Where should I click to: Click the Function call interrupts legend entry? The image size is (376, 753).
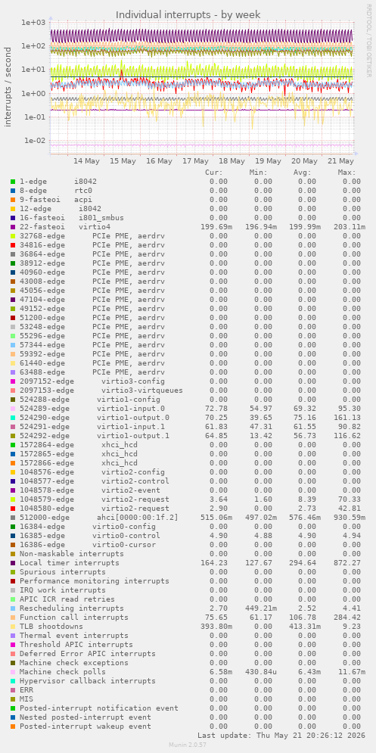74,617
